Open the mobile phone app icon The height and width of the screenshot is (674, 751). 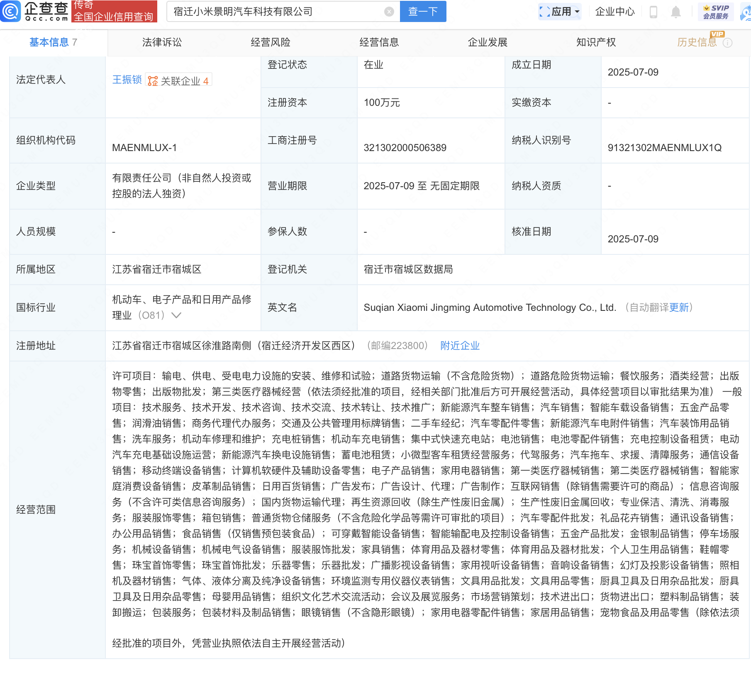[653, 12]
